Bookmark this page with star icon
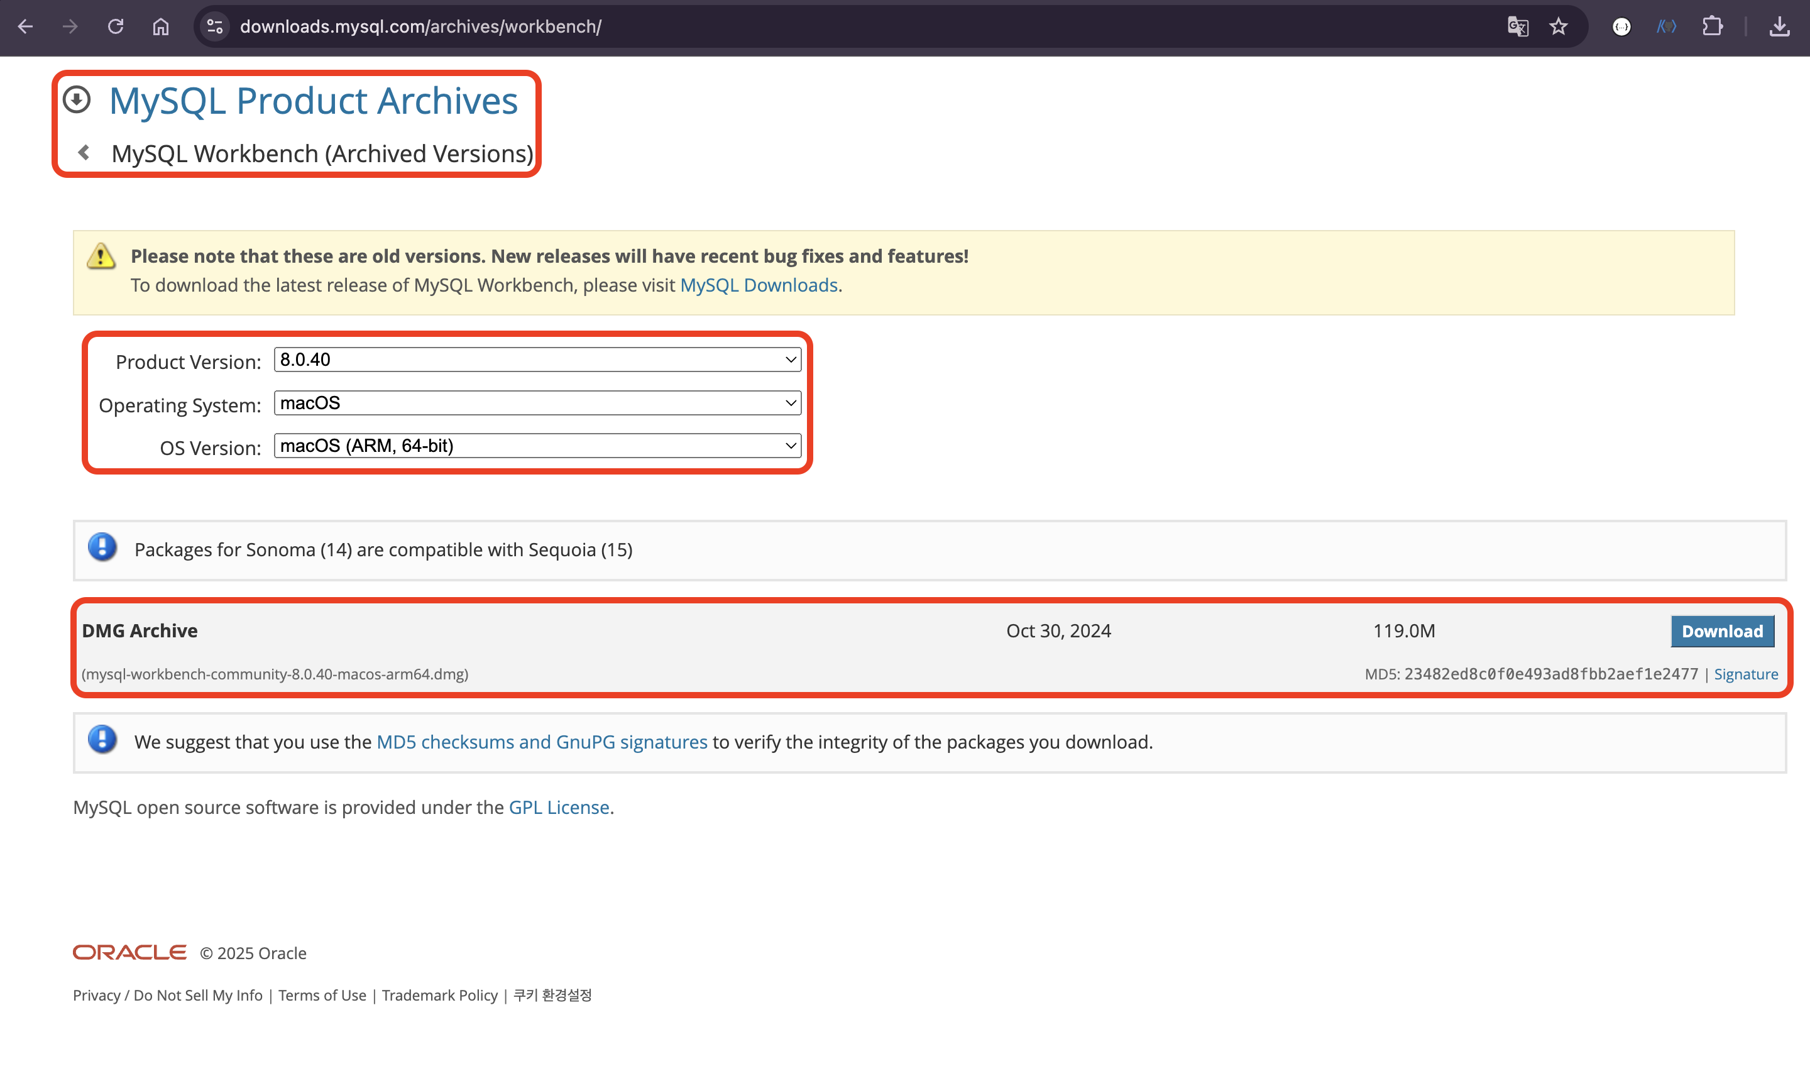The image size is (1810, 1071). 1558,26
